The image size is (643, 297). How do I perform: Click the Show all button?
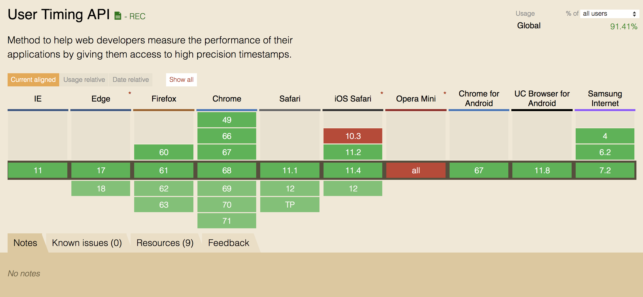(x=181, y=80)
